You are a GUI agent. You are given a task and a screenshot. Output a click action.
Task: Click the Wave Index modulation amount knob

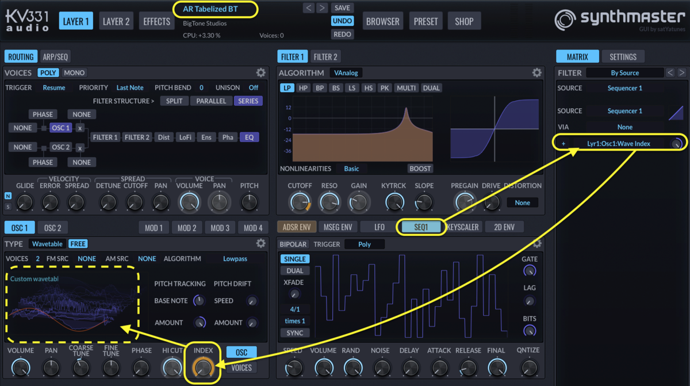coord(677,144)
